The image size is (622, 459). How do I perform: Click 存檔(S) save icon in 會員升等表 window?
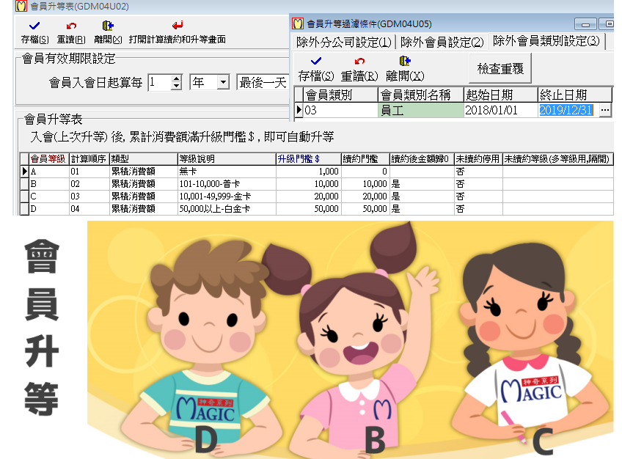(34, 26)
